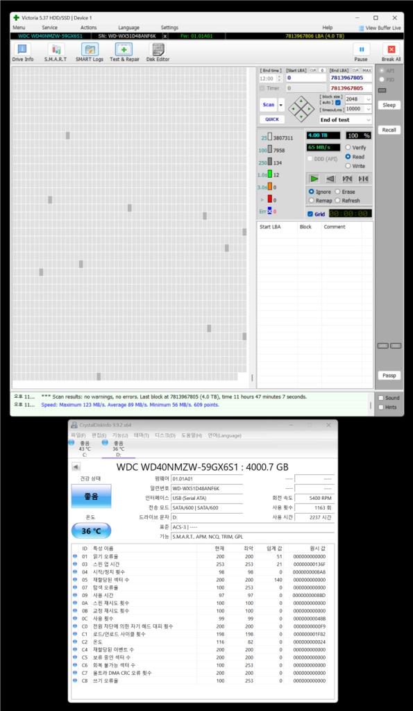Click the 36 °C temperature button
The image size is (413, 711).
pos(91,531)
